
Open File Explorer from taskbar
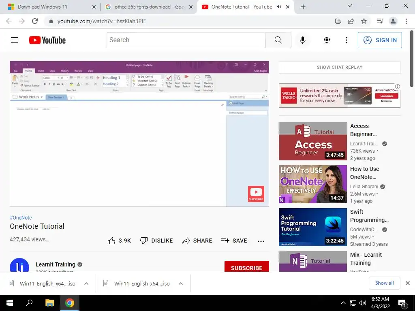(x=49, y=303)
